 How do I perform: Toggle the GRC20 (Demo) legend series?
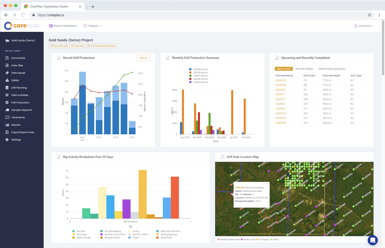coord(200,73)
